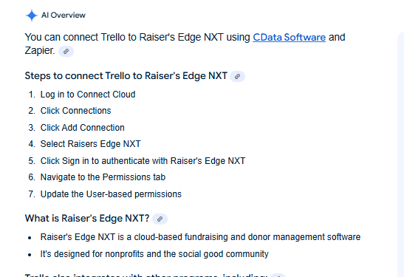404x277 pixels.
Task: Select step 3 Click Add Connection
Action: point(83,128)
